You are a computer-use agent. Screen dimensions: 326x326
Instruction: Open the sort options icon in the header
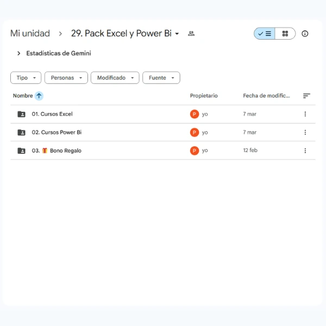[x=306, y=96]
